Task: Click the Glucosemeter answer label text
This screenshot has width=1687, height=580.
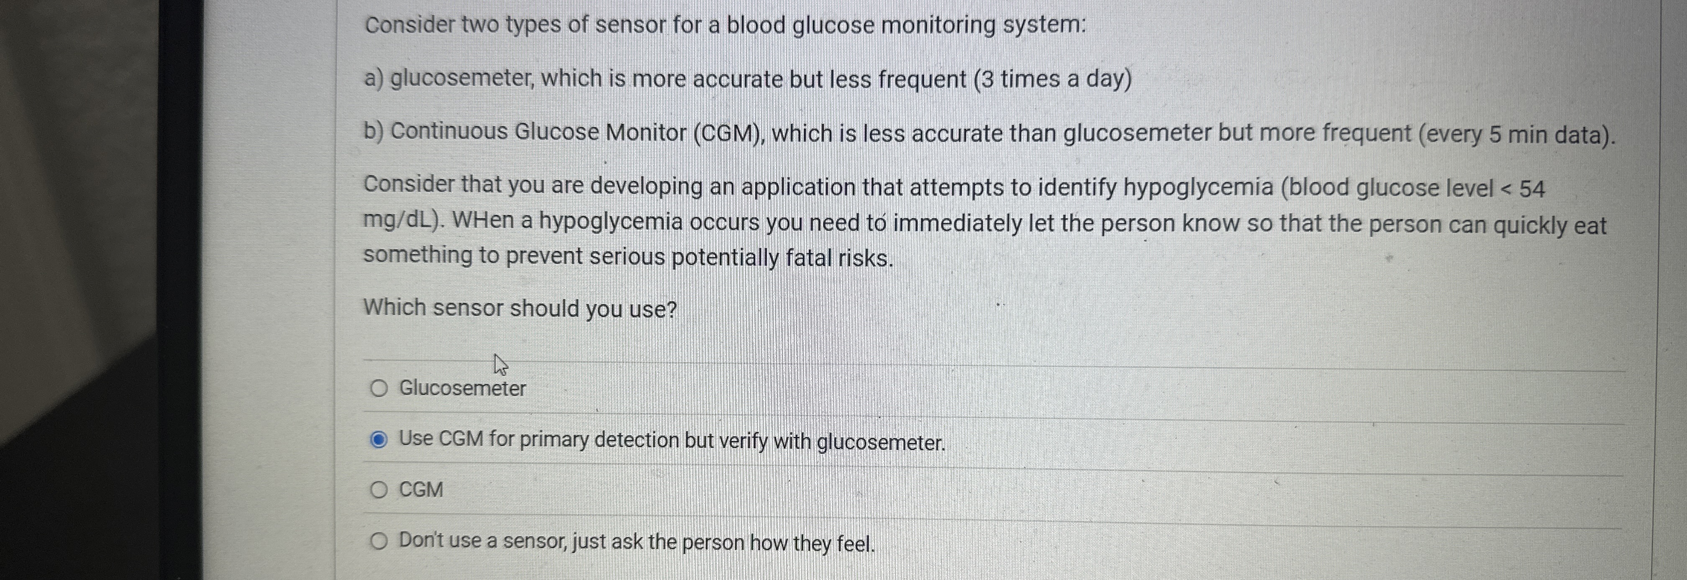Action: (462, 388)
